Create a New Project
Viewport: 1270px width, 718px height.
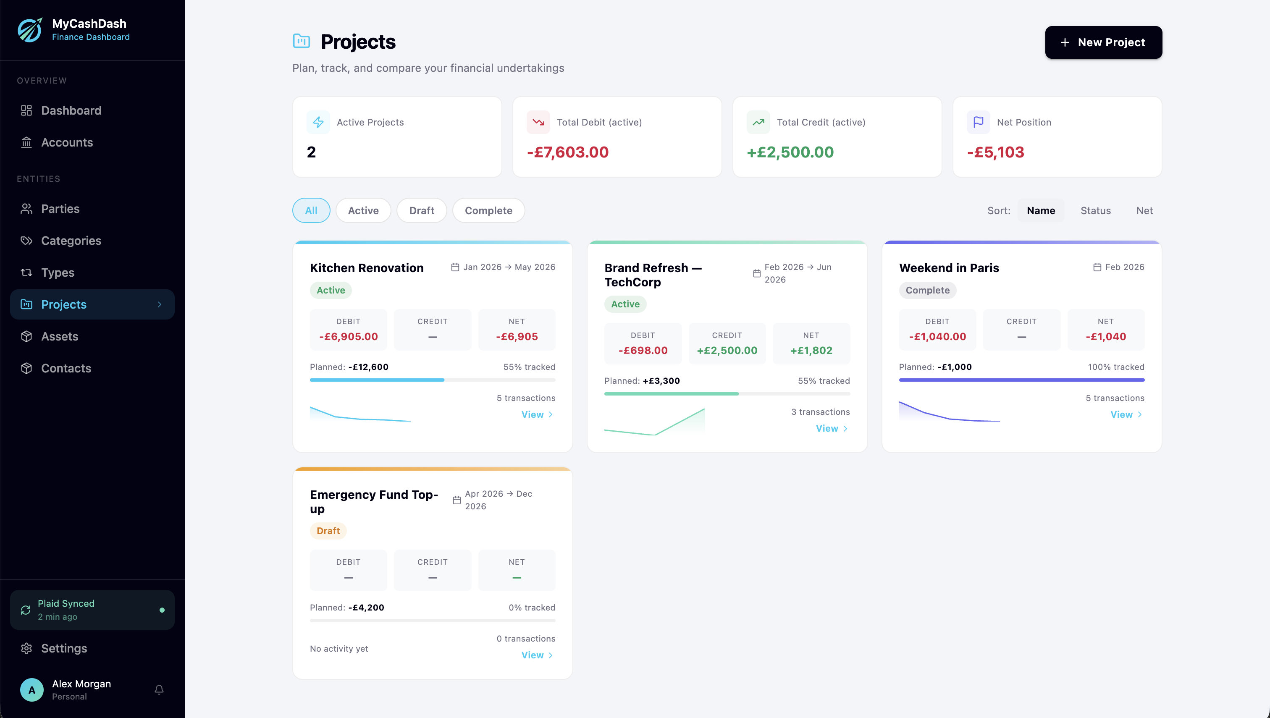[1103, 42]
